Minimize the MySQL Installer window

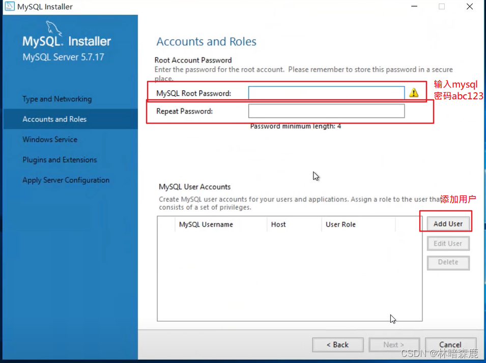[414, 7]
